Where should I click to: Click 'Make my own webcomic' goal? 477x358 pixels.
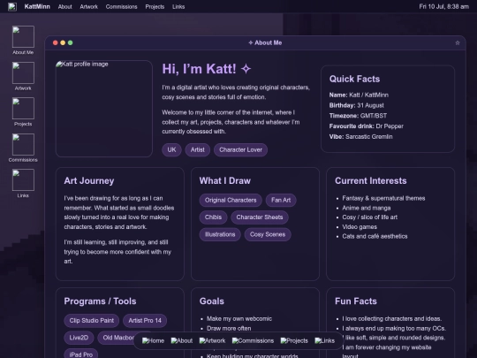[x=239, y=319]
